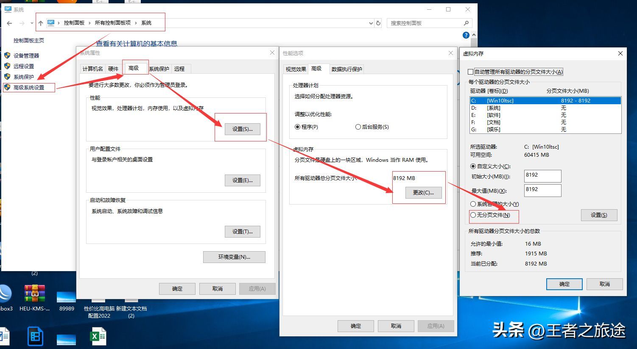Select drive C: [Win10ltsc] row

545,100
